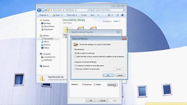The image size is (187, 105).
Task: Click the Forward arrow in Explorer
Action: [43, 10]
